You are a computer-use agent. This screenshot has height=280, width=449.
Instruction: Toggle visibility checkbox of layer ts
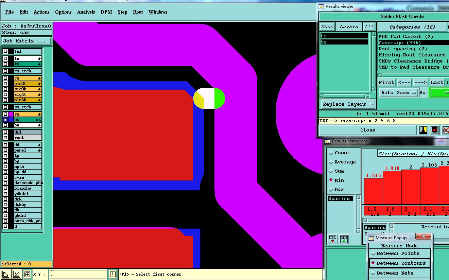coord(5,64)
